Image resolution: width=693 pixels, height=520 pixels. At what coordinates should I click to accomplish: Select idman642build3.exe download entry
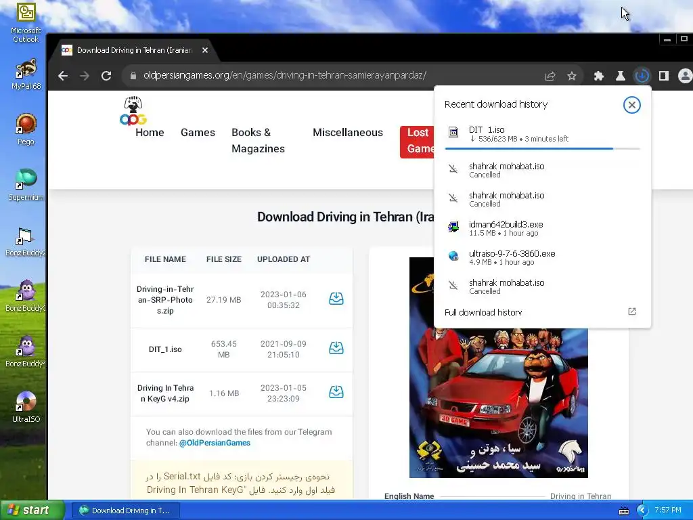pos(542,228)
